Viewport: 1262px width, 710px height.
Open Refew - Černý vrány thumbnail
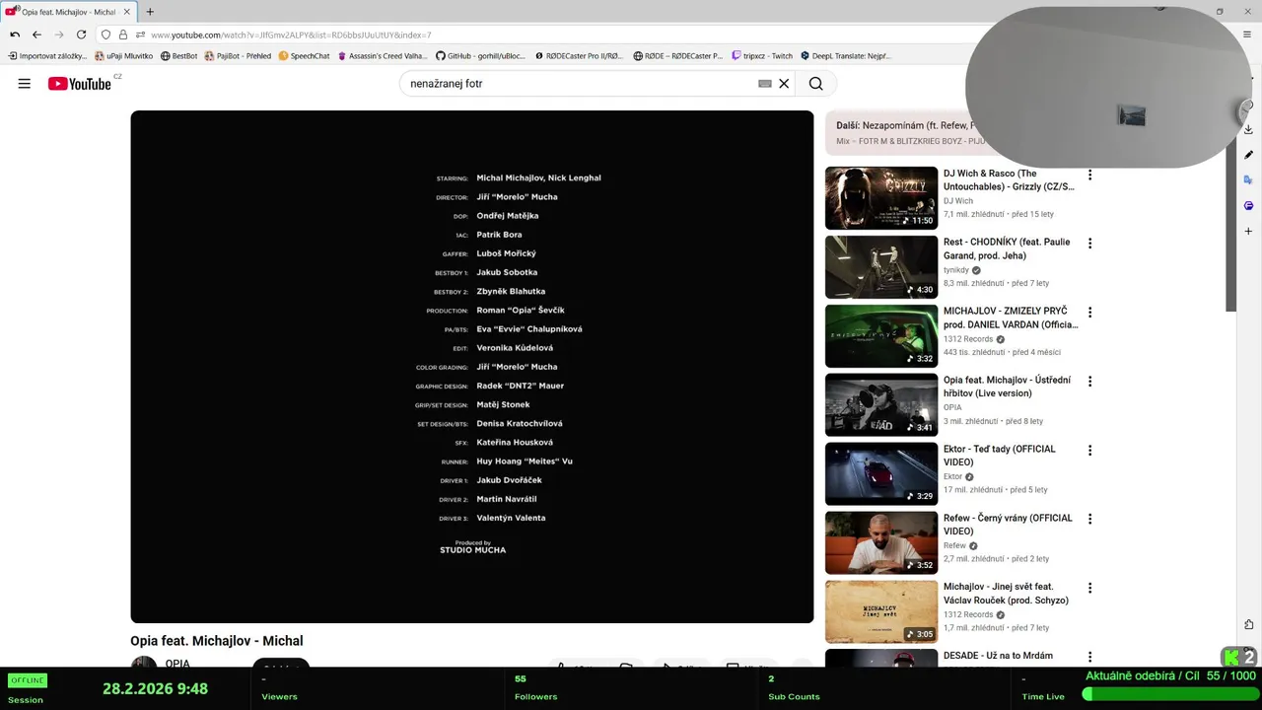pyautogui.click(x=881, y=543)
